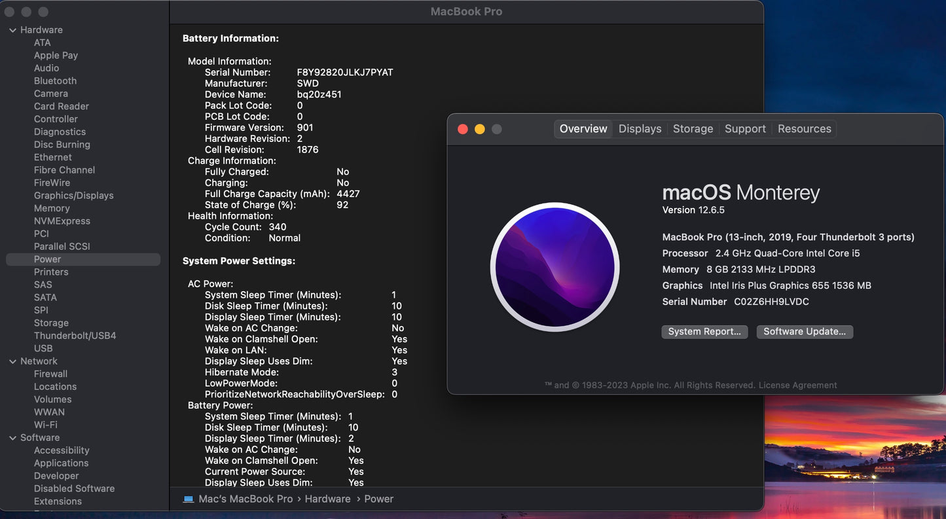Screen dimensions: 946x519
Task: Select Controller in the sidebar
Action: click(x=56, y=119)
